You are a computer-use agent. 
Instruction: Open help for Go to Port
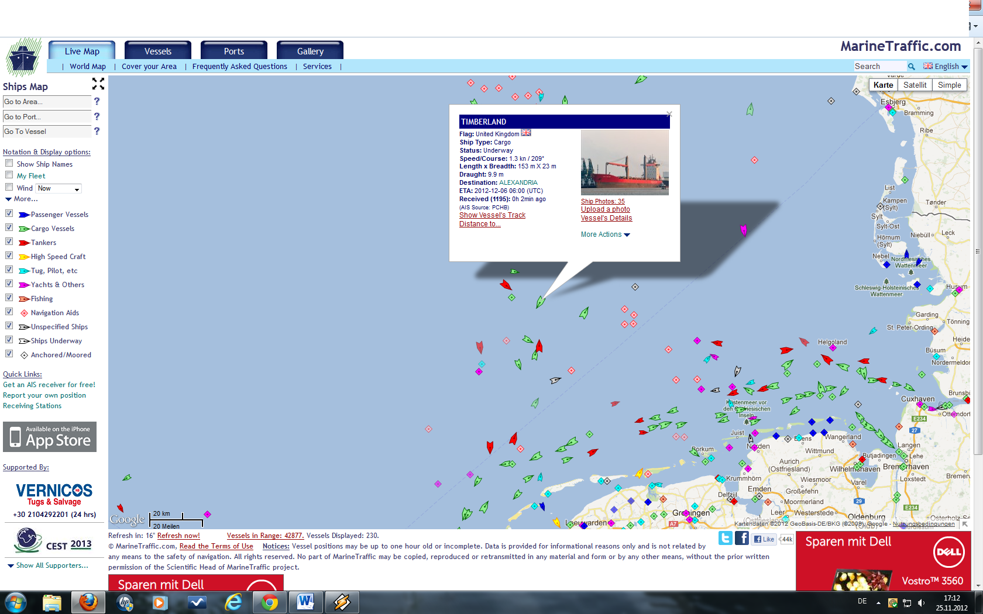pyautogui.click(x=97, y=116)
